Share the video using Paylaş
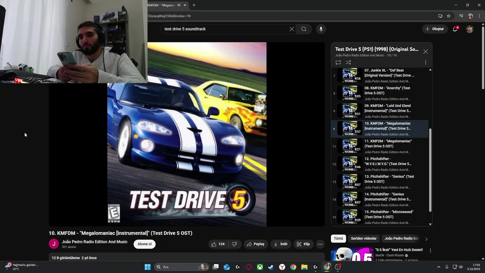 point(255,244)
